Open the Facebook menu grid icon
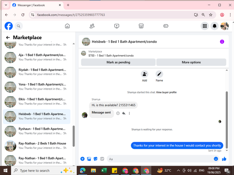 coord(205,26)
